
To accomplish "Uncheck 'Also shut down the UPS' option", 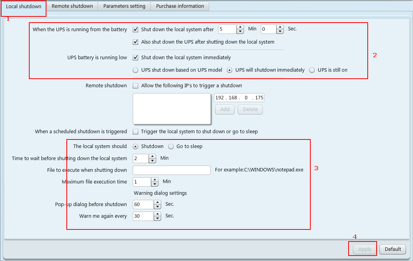I will click(x=136, y=42).
